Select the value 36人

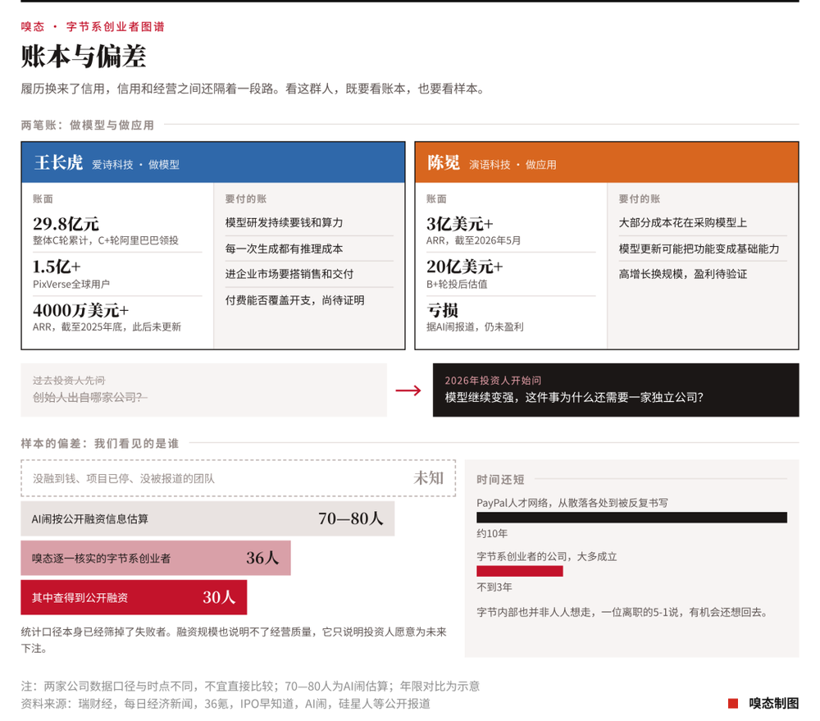262,558
